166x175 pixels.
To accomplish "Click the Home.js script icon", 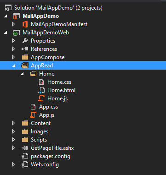I will (41, 98).
